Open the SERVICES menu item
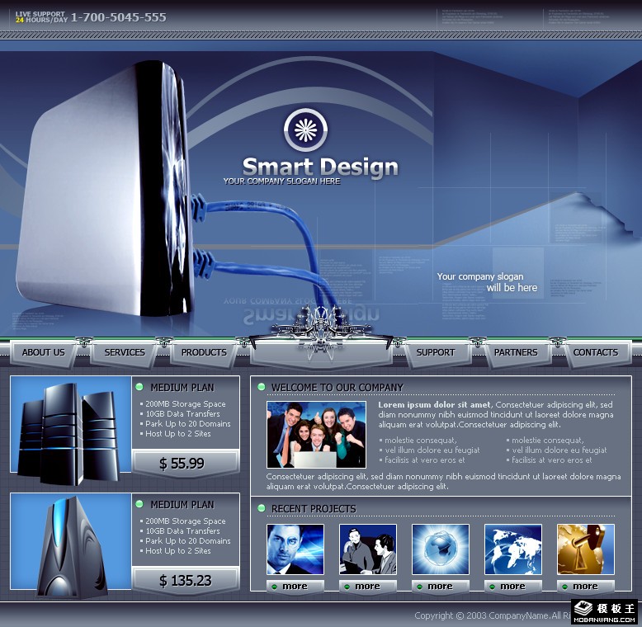The height and width of the screenshot is (627, 642). click(125, 352)
